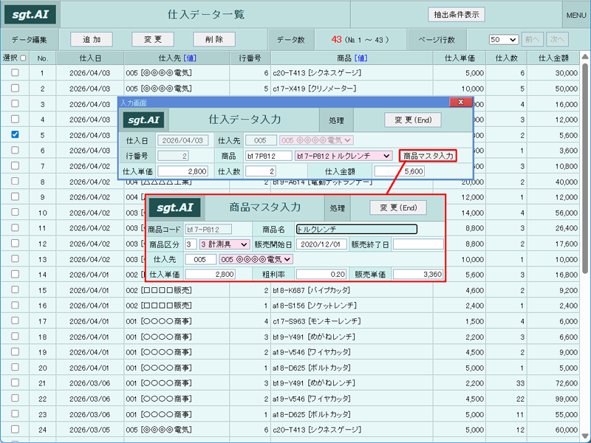Open the ページ行数 dropdown showing 50
The width and height of the screenshot is (591, 443).
504,40
